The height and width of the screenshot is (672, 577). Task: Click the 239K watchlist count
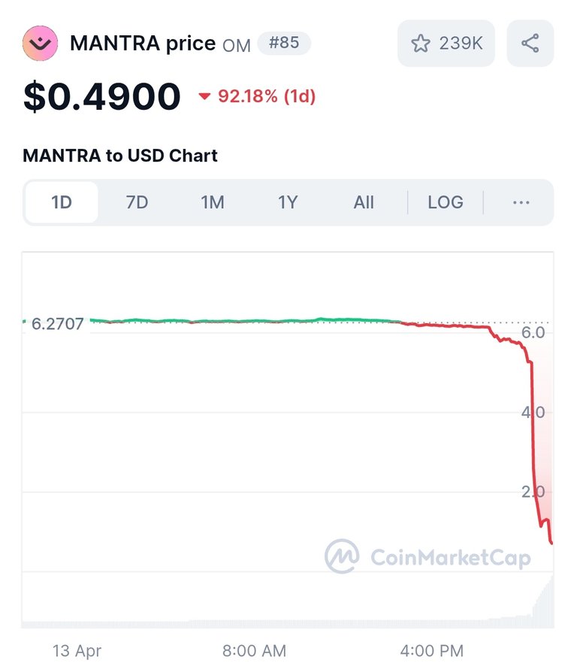point(461,44)
